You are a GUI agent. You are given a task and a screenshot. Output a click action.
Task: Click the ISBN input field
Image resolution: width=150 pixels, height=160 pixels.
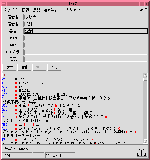click(x=86, y=38)
